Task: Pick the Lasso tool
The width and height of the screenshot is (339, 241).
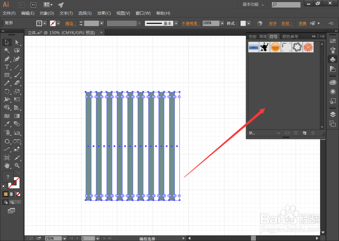Action: coord(17,51)
